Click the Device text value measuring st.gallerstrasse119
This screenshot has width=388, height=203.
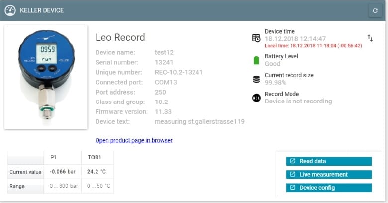tap(199, 122)
